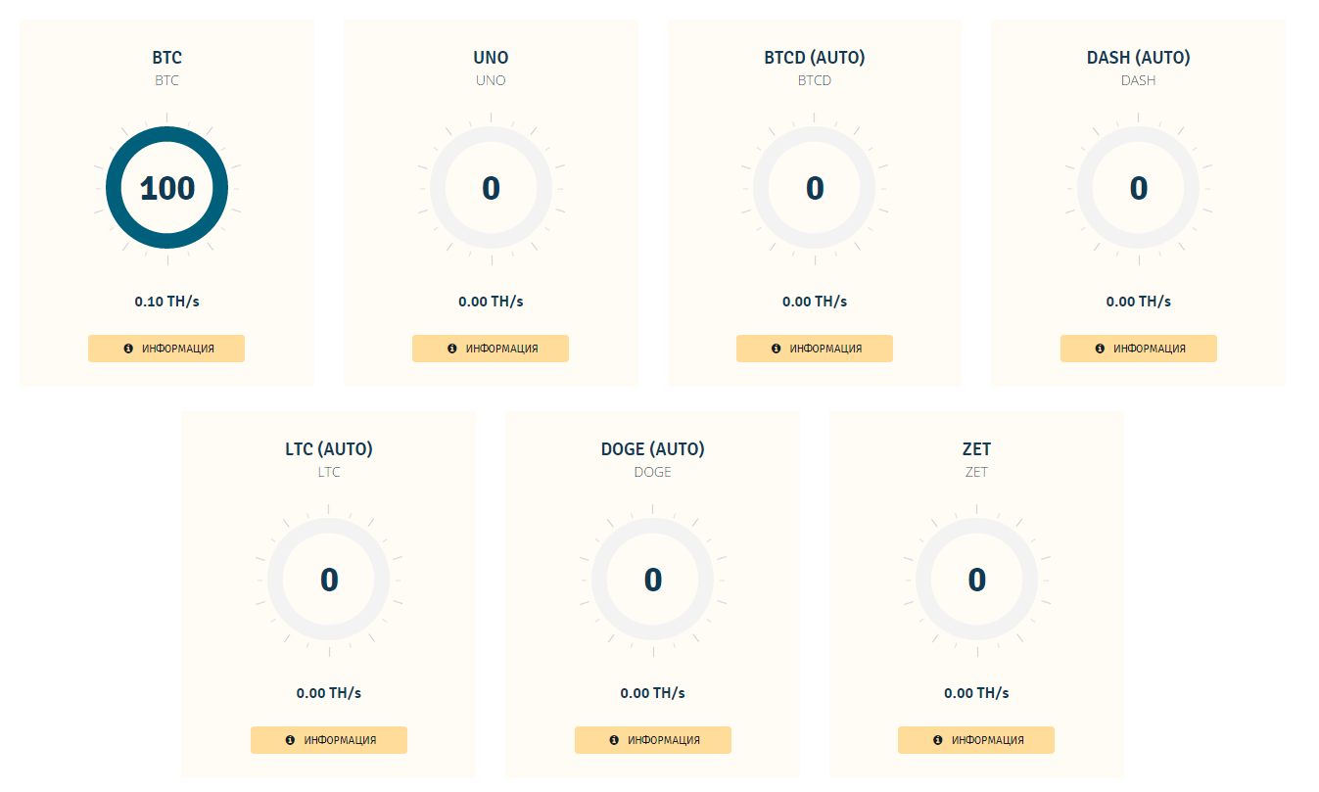Click the ZET card title
1319x792 pixels.
tap(976, 449)
